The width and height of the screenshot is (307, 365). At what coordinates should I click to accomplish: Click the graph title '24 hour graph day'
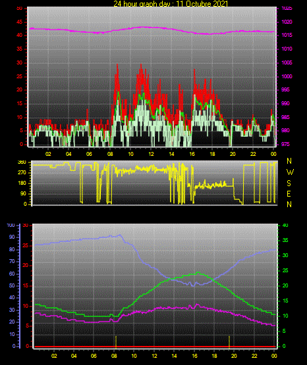pyautogui.click(x=142, y=4)
